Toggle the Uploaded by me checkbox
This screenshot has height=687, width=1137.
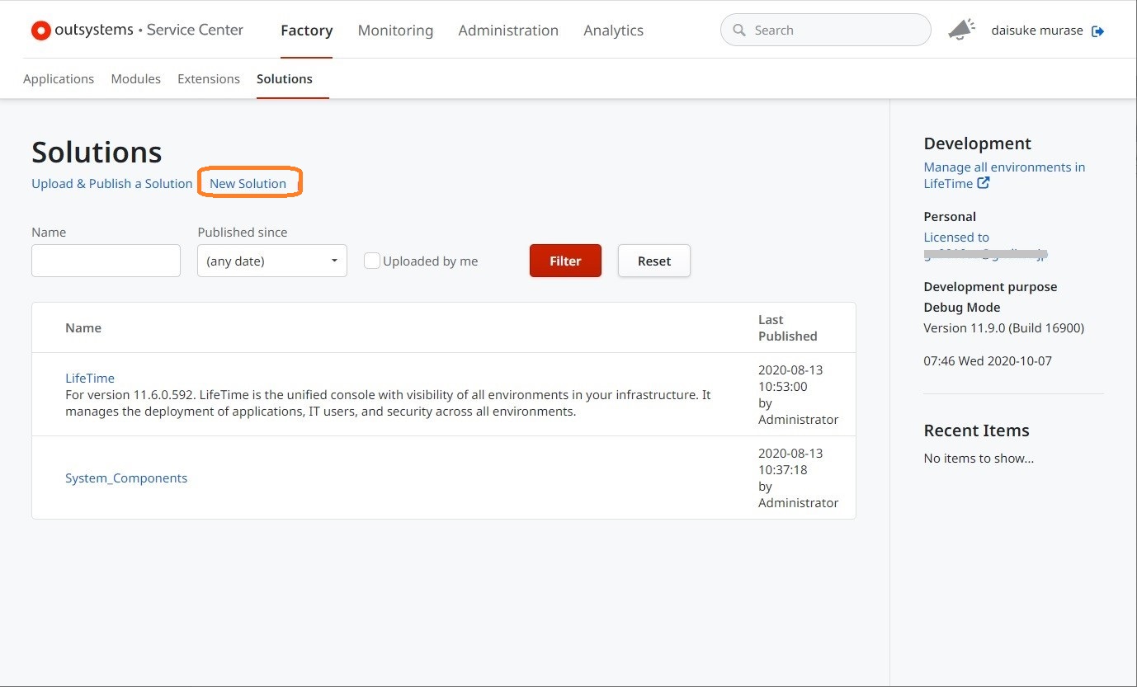372,261
